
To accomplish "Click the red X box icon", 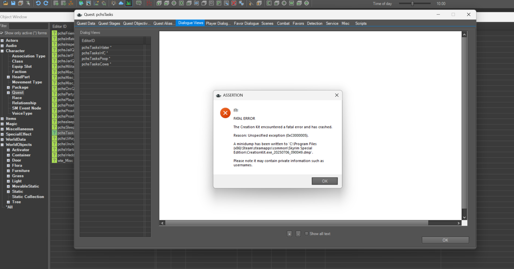I will [234, 3].
